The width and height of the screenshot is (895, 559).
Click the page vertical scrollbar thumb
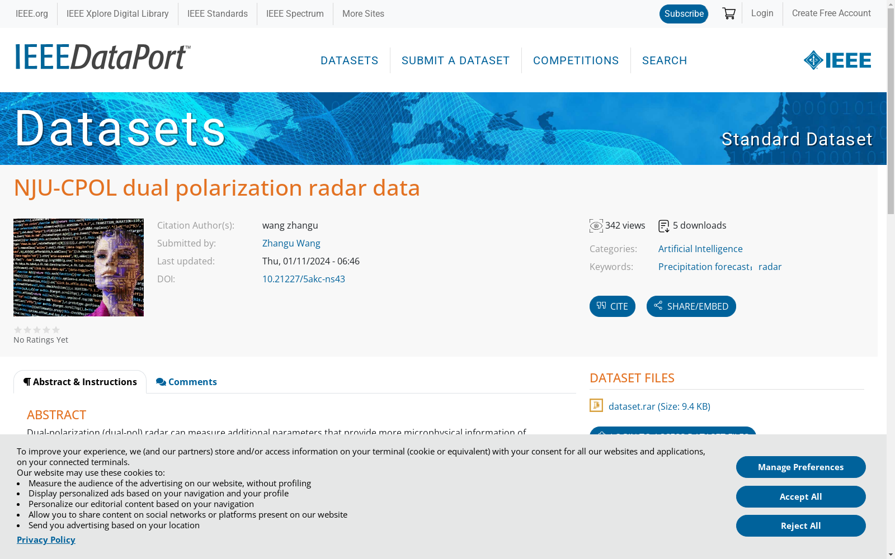(891, 112)
